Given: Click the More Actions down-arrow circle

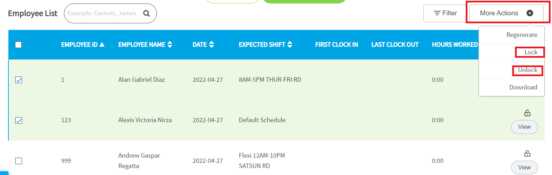Looking at the screenshot, I should click(x=530, y=13).
